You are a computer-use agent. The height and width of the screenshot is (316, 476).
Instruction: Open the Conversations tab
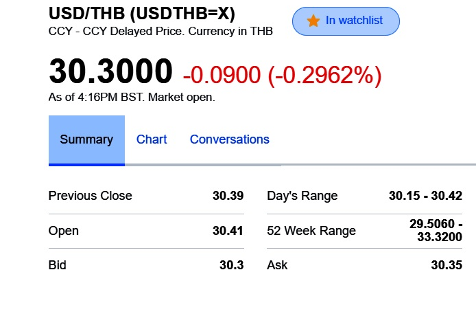(x=229, y=139)
